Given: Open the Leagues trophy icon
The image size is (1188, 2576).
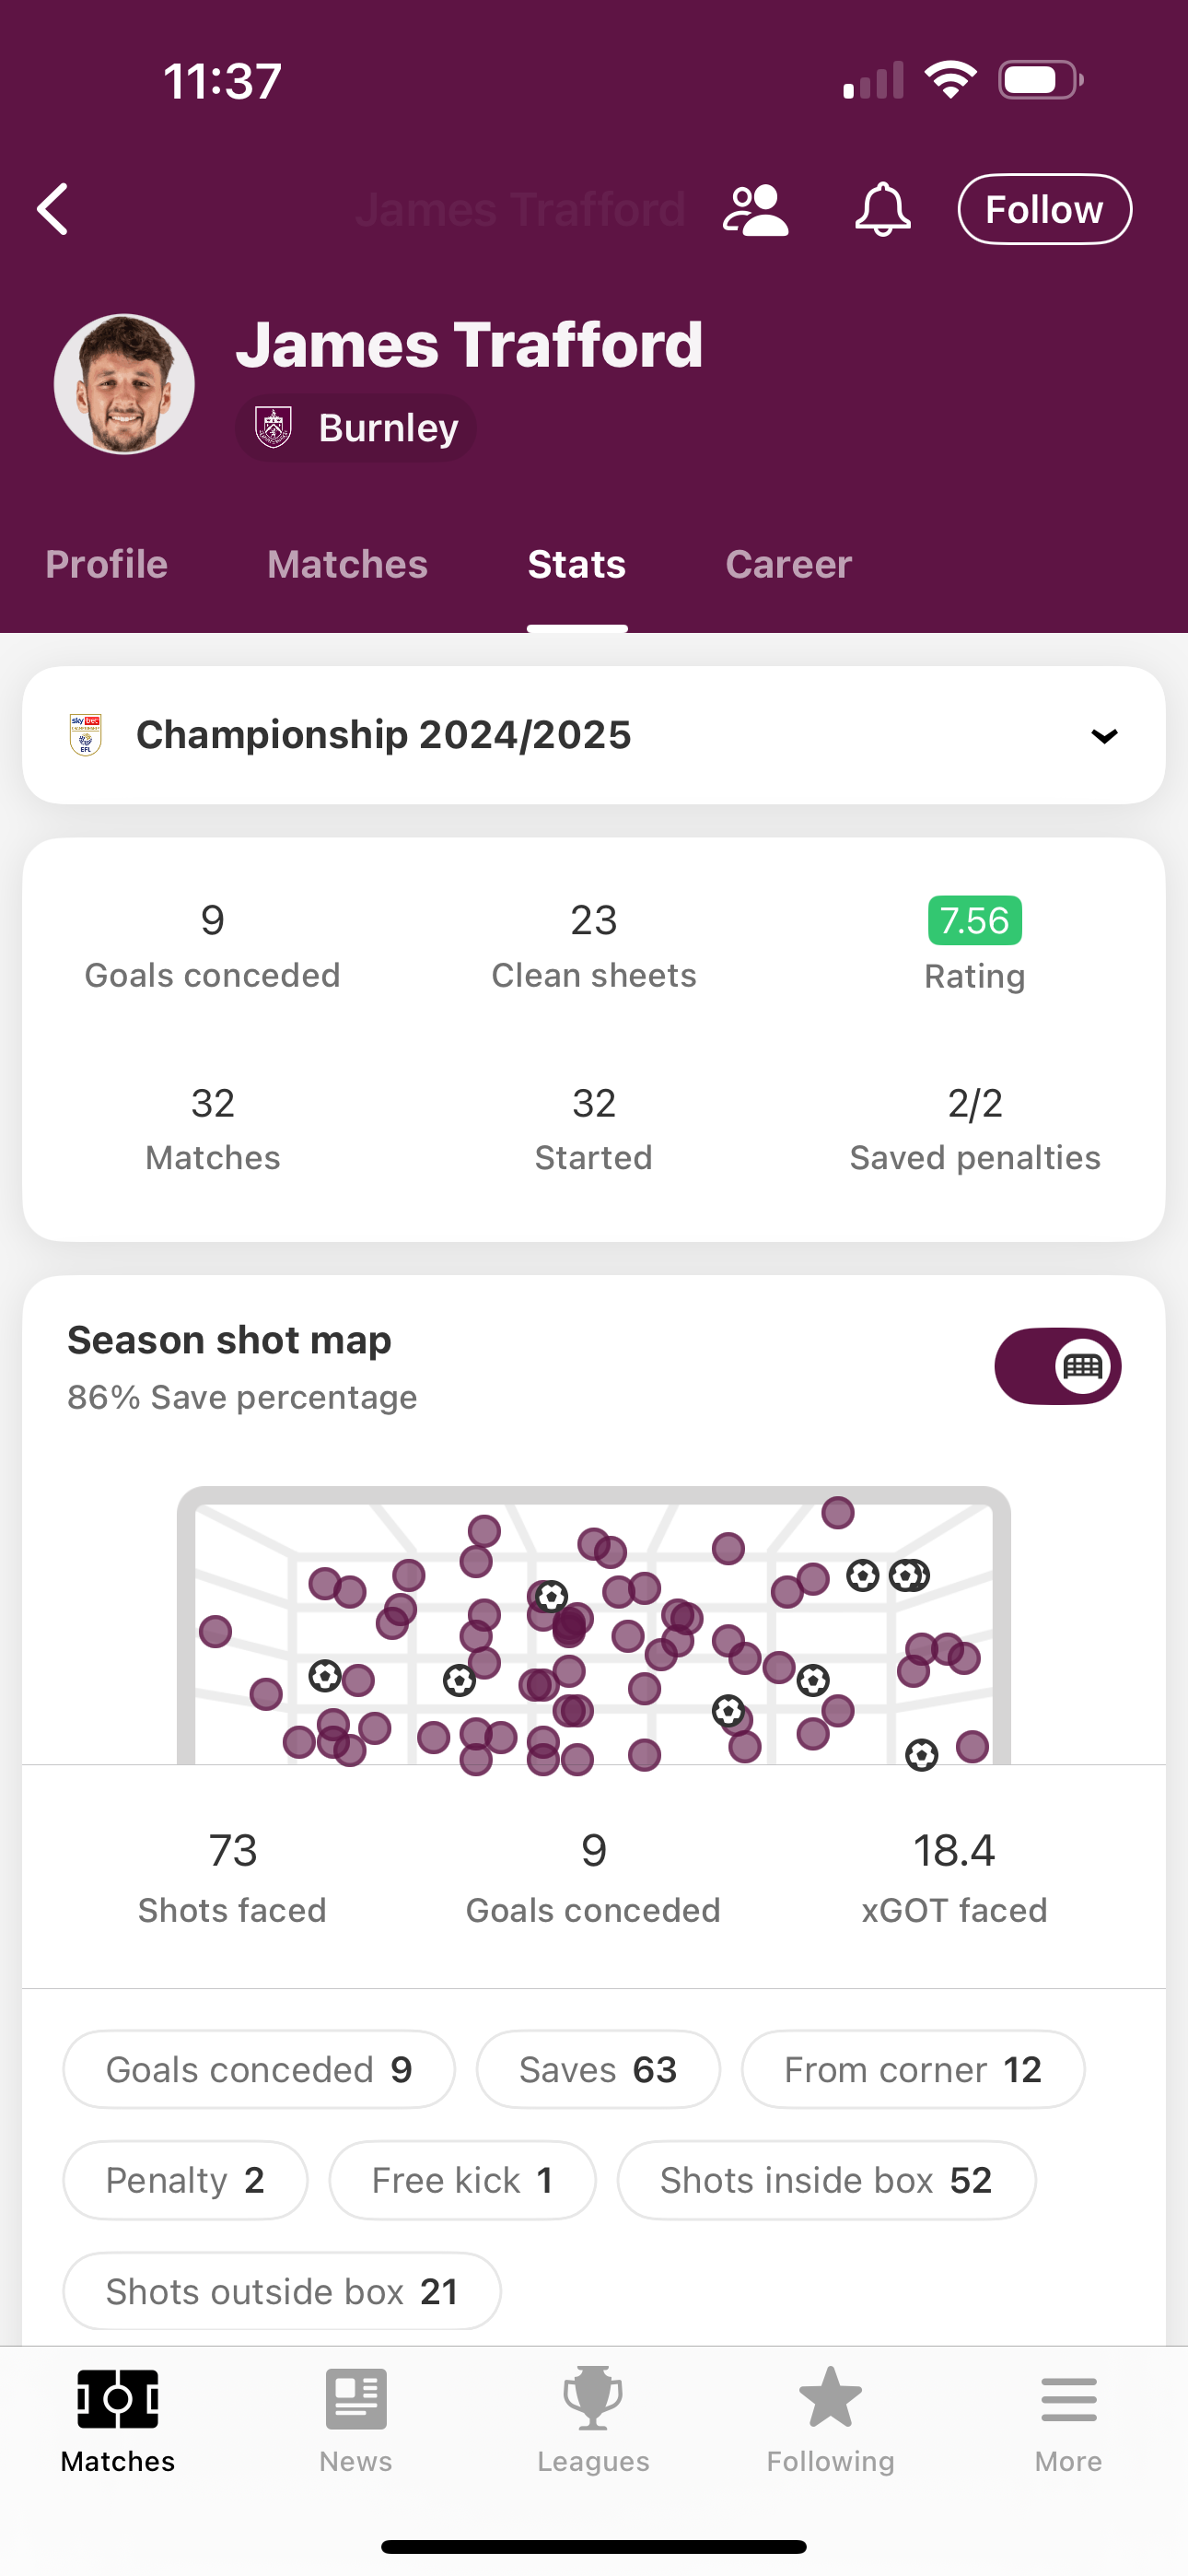Looking at the screenshot, I should coord(593,2398).
